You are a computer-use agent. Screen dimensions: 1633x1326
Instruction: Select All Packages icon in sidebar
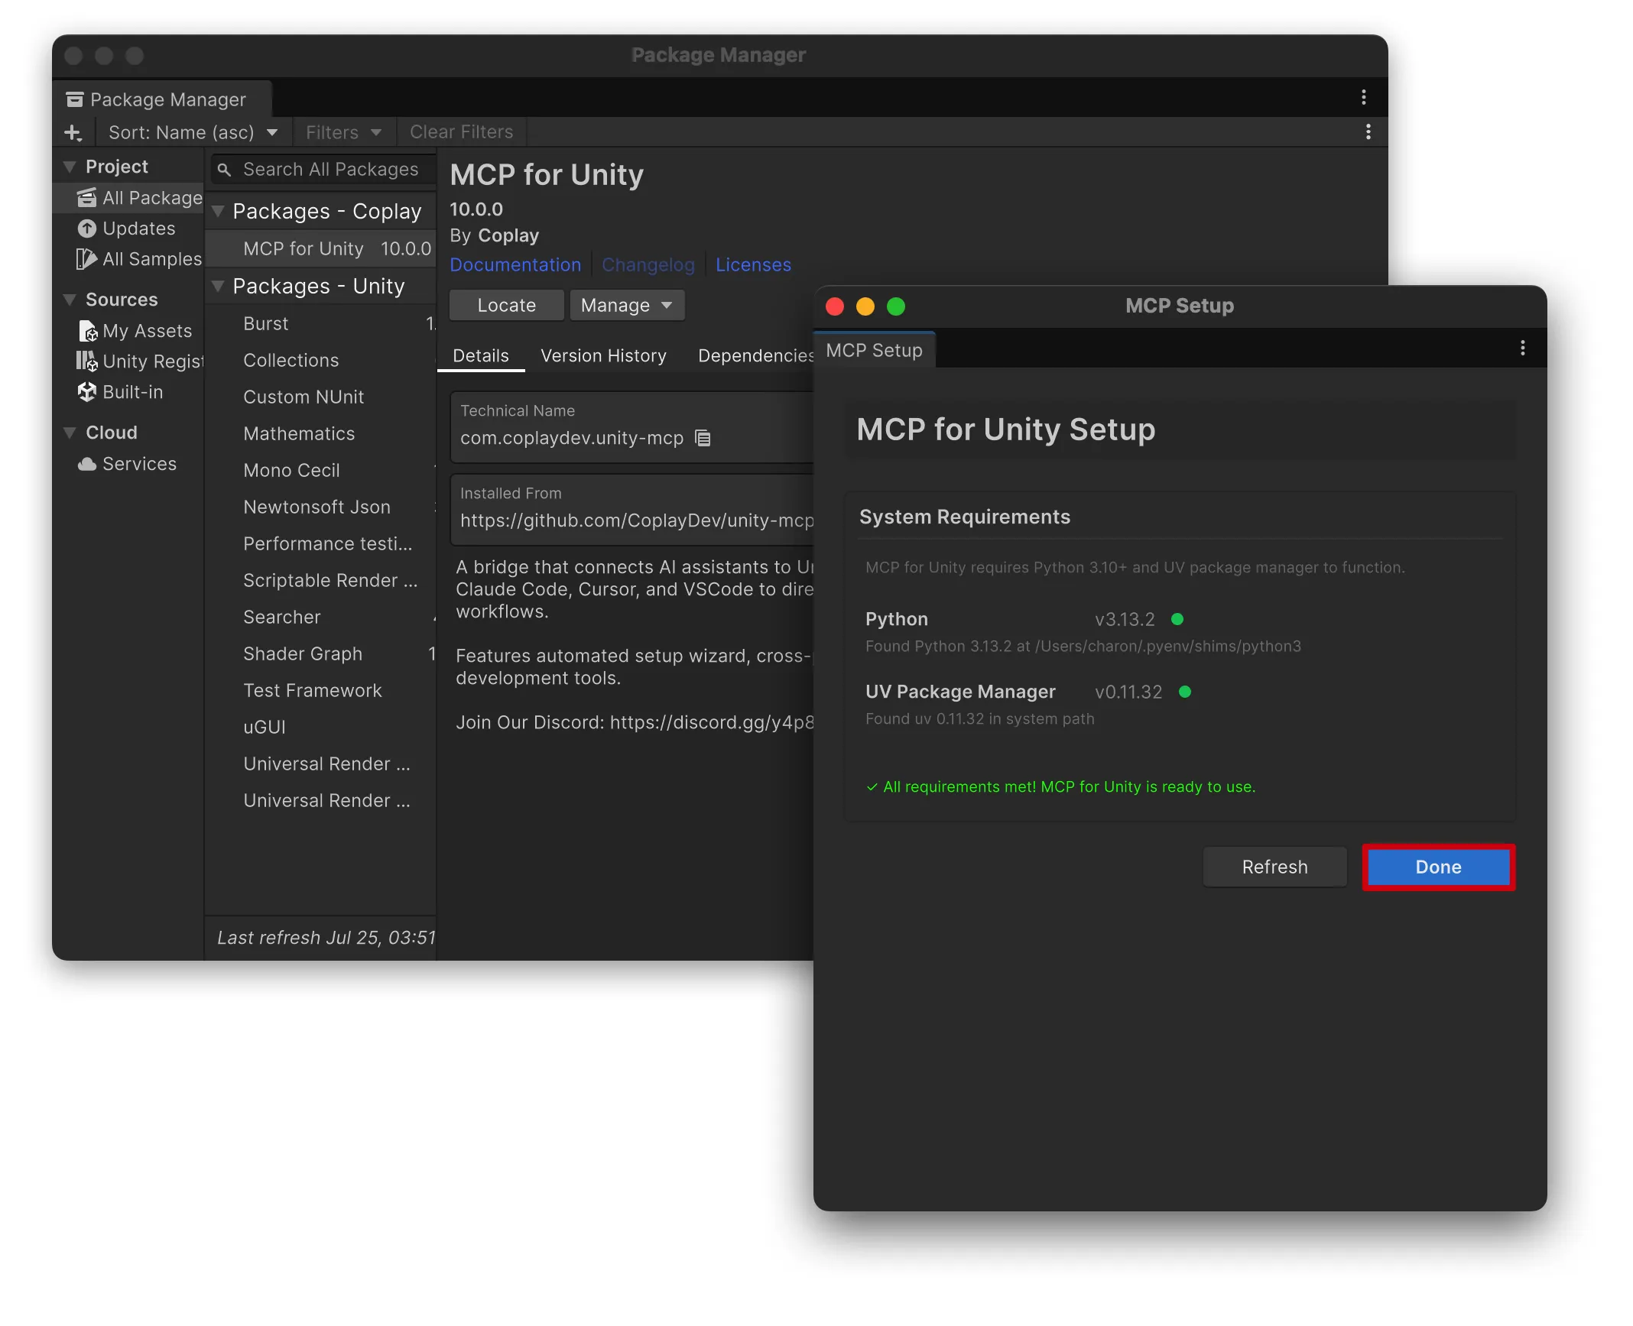pos(86,198)
